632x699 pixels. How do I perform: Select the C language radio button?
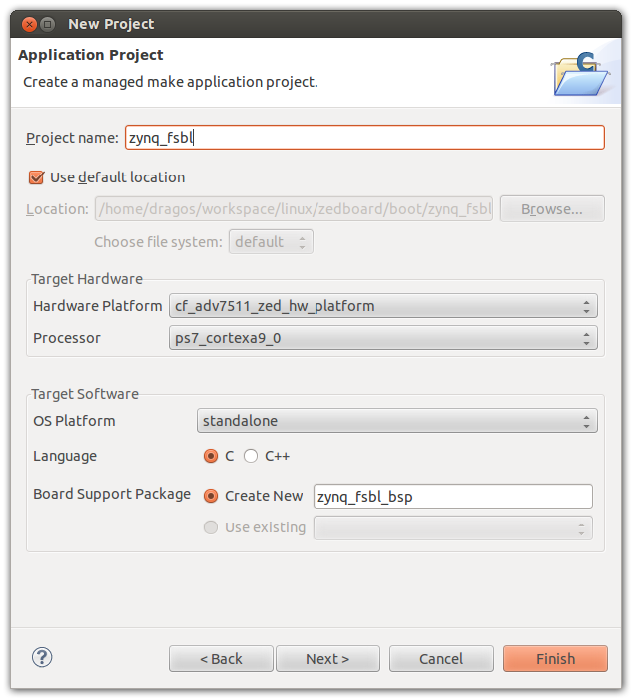pos(211,456)
